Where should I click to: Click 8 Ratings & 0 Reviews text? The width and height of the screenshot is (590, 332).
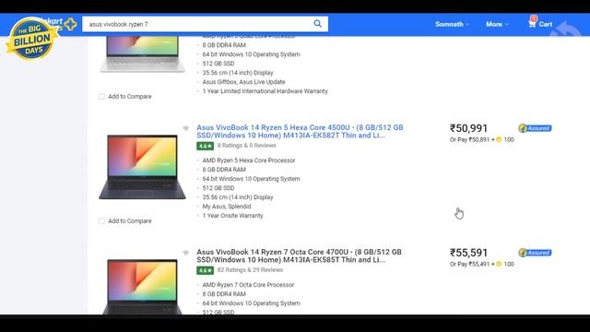click(247, 146)
